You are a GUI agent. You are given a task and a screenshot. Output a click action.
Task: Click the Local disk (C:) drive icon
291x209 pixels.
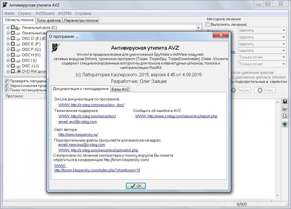coord(18,28)
